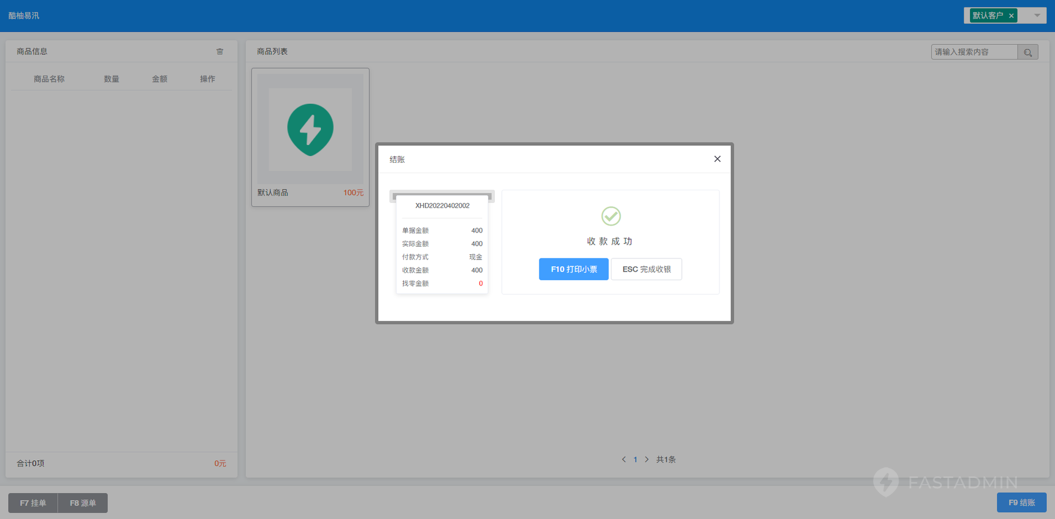
Task: Click the 酷柚易汛 title in header
Action: point(24,16)
